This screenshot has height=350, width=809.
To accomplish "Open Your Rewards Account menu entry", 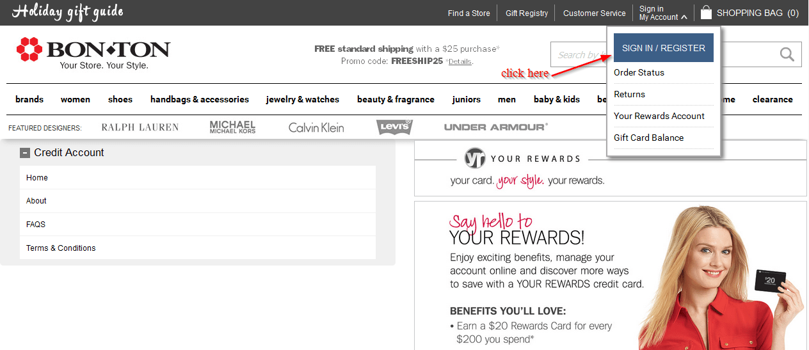I will [659, 116].
